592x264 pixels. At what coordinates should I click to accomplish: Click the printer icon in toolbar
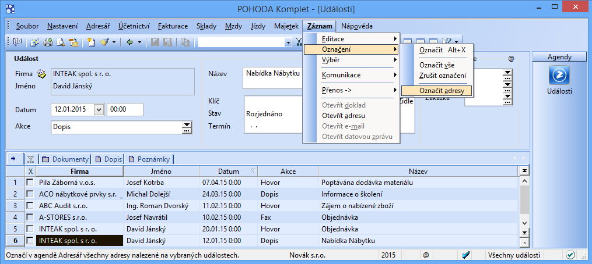pos(48,42)
